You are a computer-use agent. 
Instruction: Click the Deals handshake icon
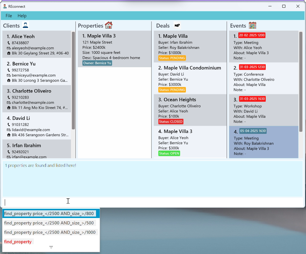click(177, 26)
